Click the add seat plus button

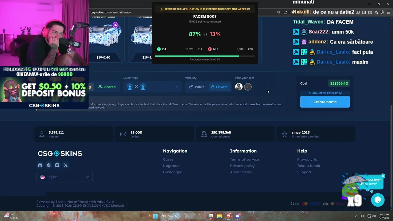[x=248, y=87]
